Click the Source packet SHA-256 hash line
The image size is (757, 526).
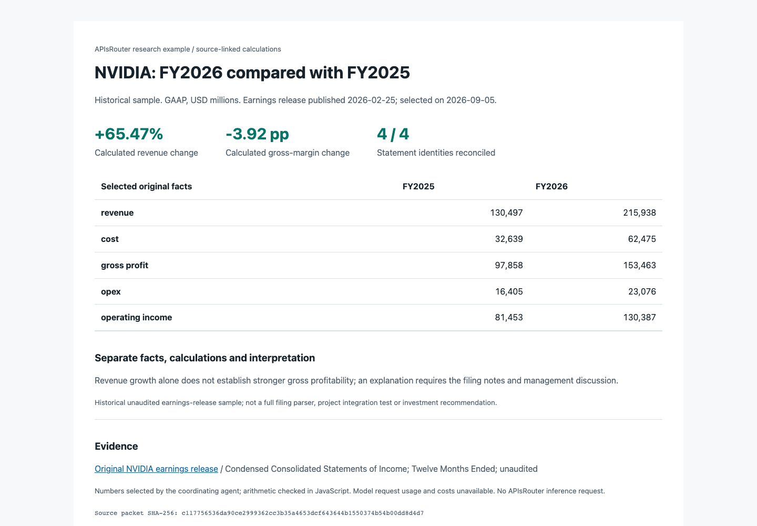pos(259,513)
